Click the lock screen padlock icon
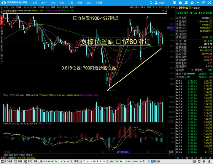Screen dimensions: 213x164 click(180, 3)
